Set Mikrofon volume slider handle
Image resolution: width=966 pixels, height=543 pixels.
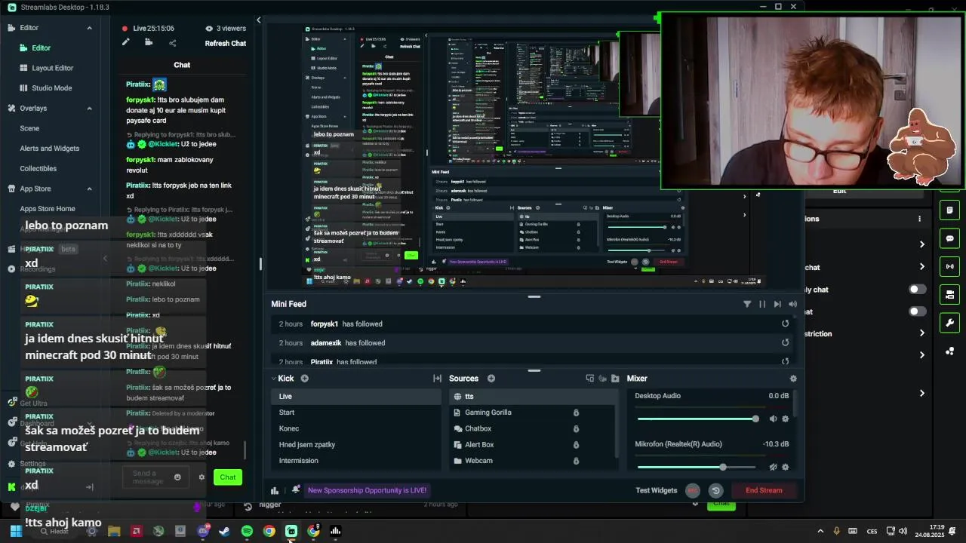click(723, 467)
